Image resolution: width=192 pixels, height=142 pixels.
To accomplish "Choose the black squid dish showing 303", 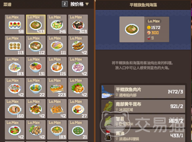I will click(x=78, y=24).
